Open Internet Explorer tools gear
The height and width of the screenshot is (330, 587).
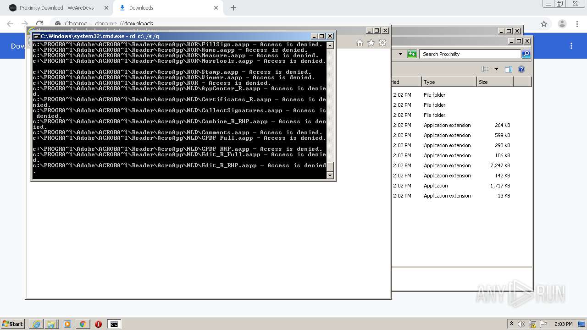[x=382, y=43]
